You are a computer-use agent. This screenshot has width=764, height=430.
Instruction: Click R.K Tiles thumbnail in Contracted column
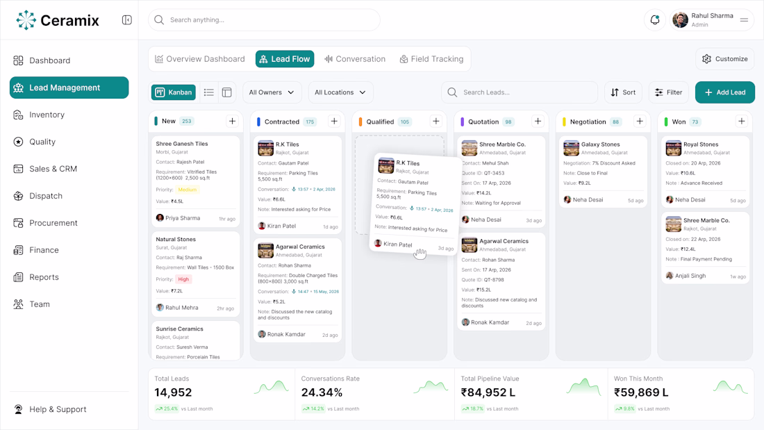265,148
